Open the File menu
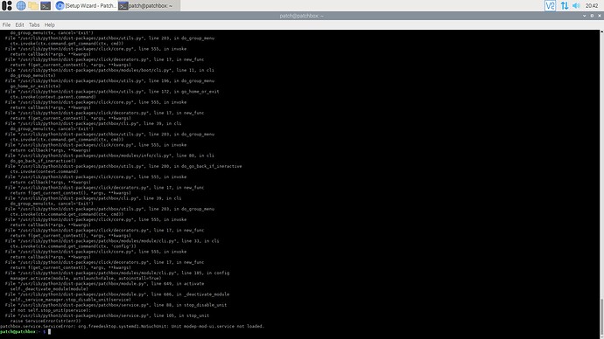604x339 pixels. (6, 24)
